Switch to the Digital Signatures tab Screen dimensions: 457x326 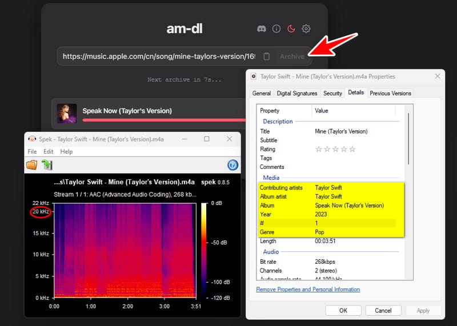coord(297,93)
